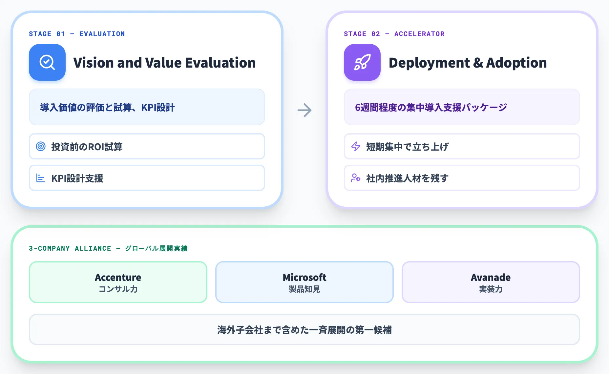Click the Deployment & Adoption heading
The height and width of the screenshot is (374, 609).
468,63
